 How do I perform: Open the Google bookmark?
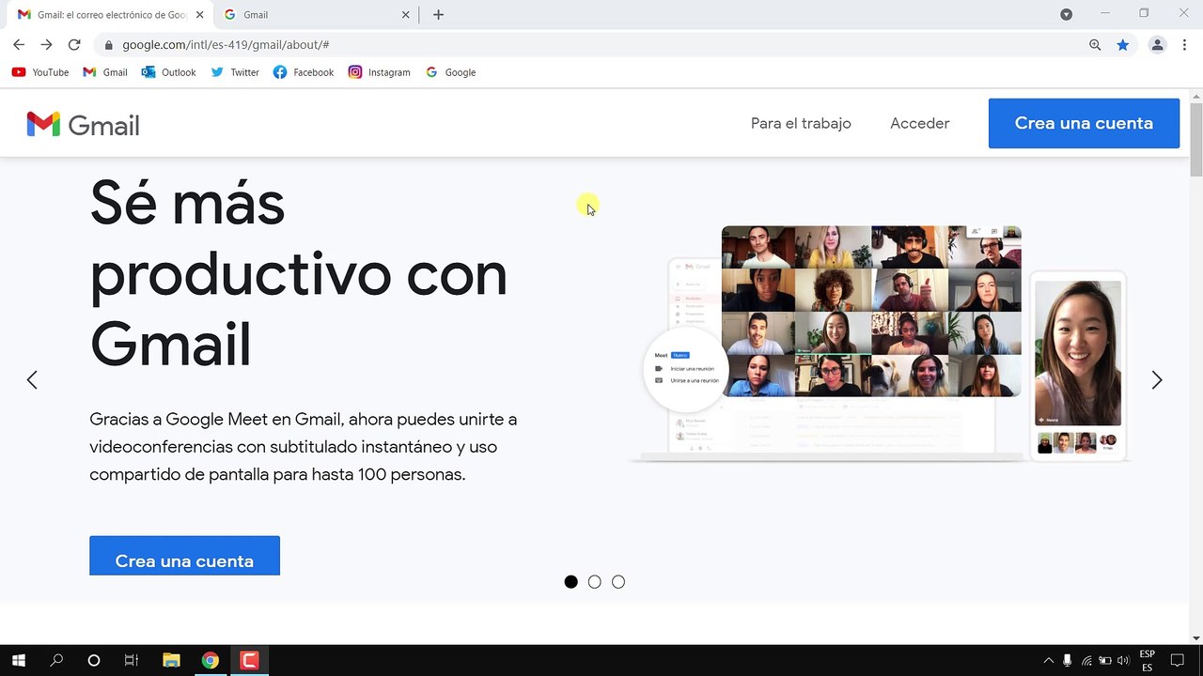point(451,72)
